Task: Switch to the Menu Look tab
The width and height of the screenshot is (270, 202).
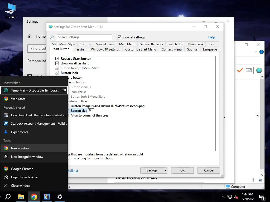Action: (195, 44)
